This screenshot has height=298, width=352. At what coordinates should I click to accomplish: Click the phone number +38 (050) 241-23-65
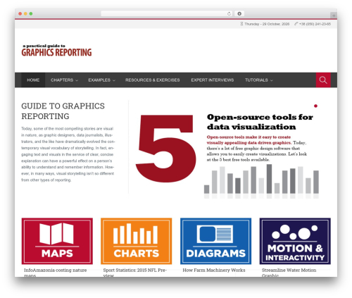[315, 24]
